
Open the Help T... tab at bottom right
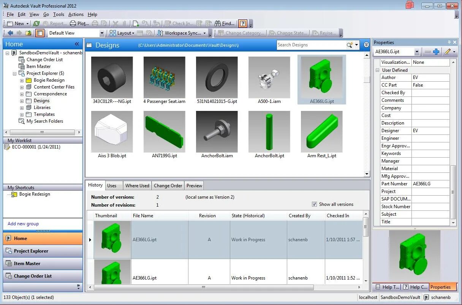tap(387, 287)
